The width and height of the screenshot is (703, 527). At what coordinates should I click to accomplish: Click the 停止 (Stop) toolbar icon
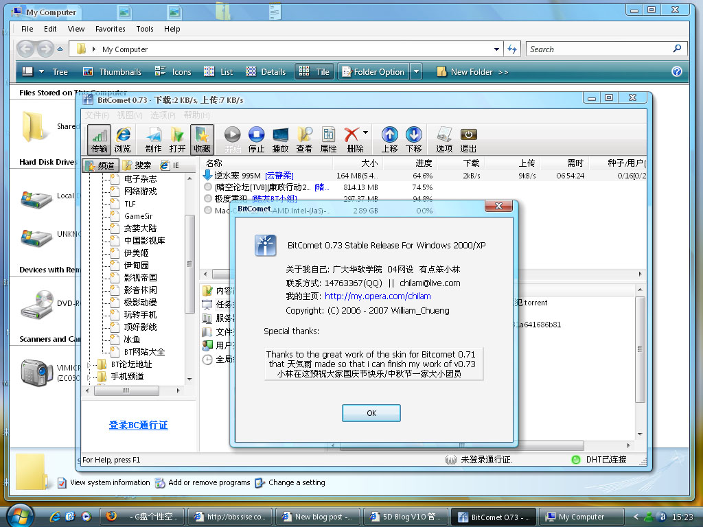256,139
